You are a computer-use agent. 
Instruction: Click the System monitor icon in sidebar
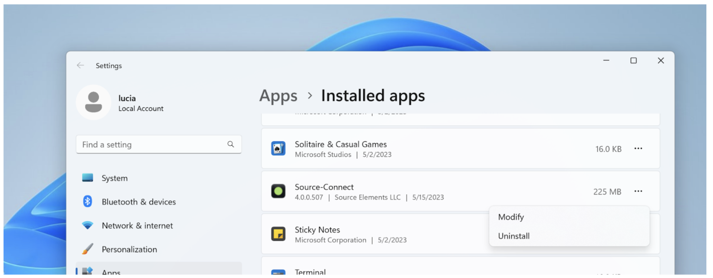click(87, 178)
